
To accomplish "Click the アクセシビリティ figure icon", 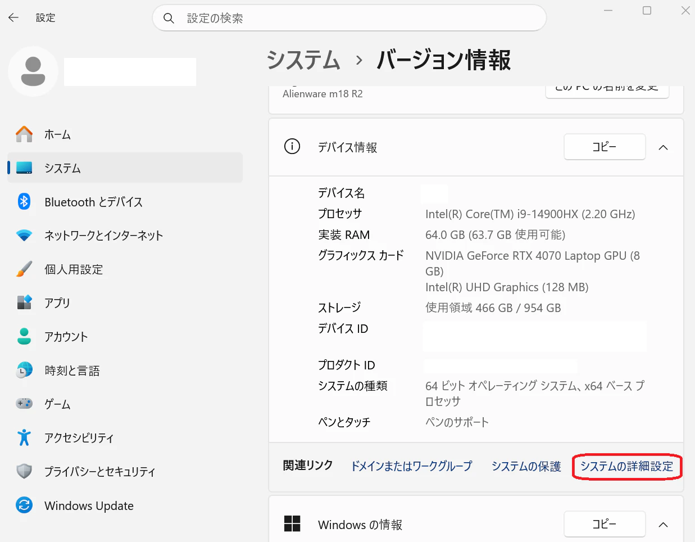I will point(24,437).
